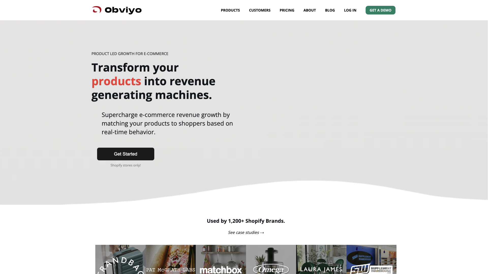Click the Log In button

coord(350,10)
